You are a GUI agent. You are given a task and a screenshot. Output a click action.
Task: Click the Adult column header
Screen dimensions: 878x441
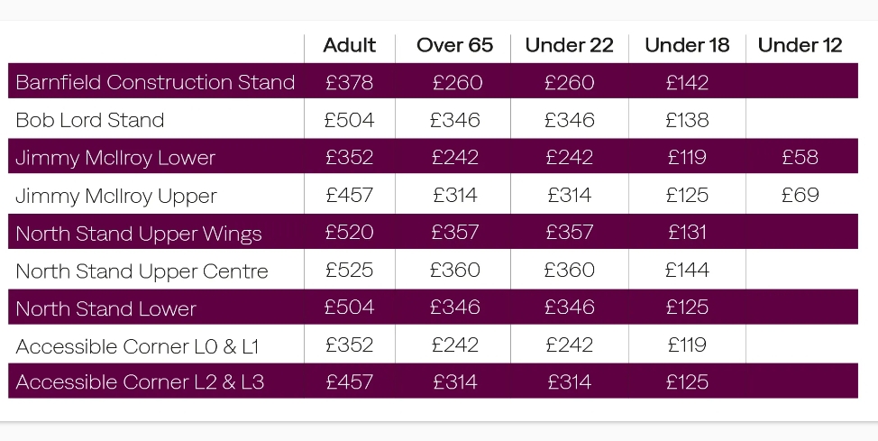click(349, 46)
